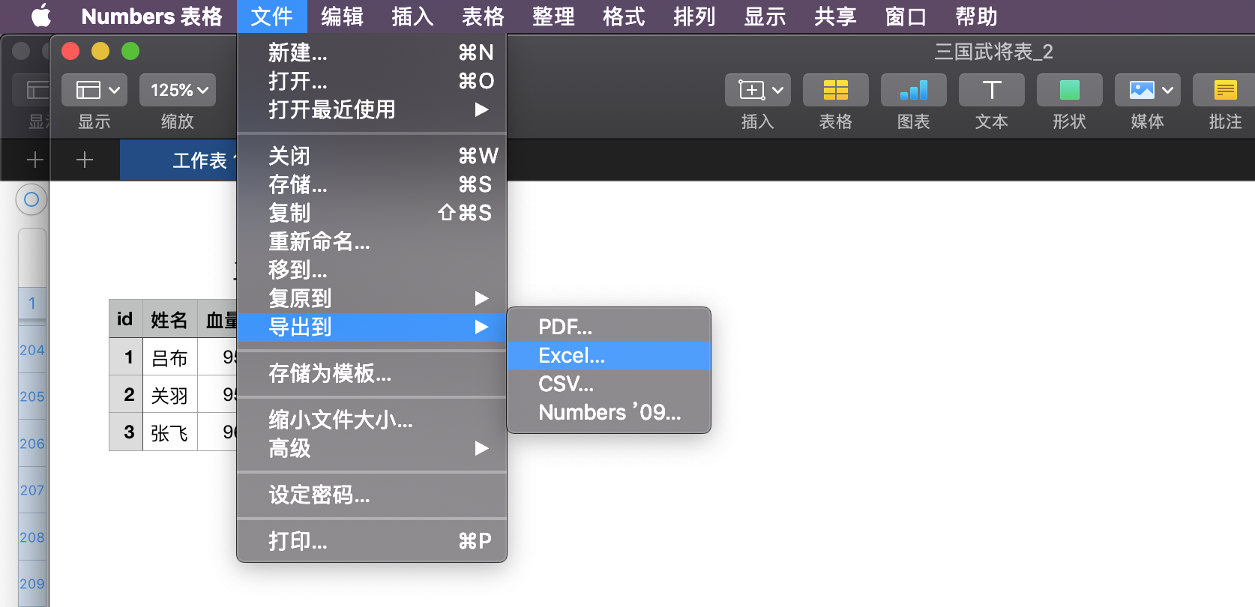Viewport: 1255px width, 607px height.
Task: Choose 重新命名… from the file menu
Action: click(372, 241)
